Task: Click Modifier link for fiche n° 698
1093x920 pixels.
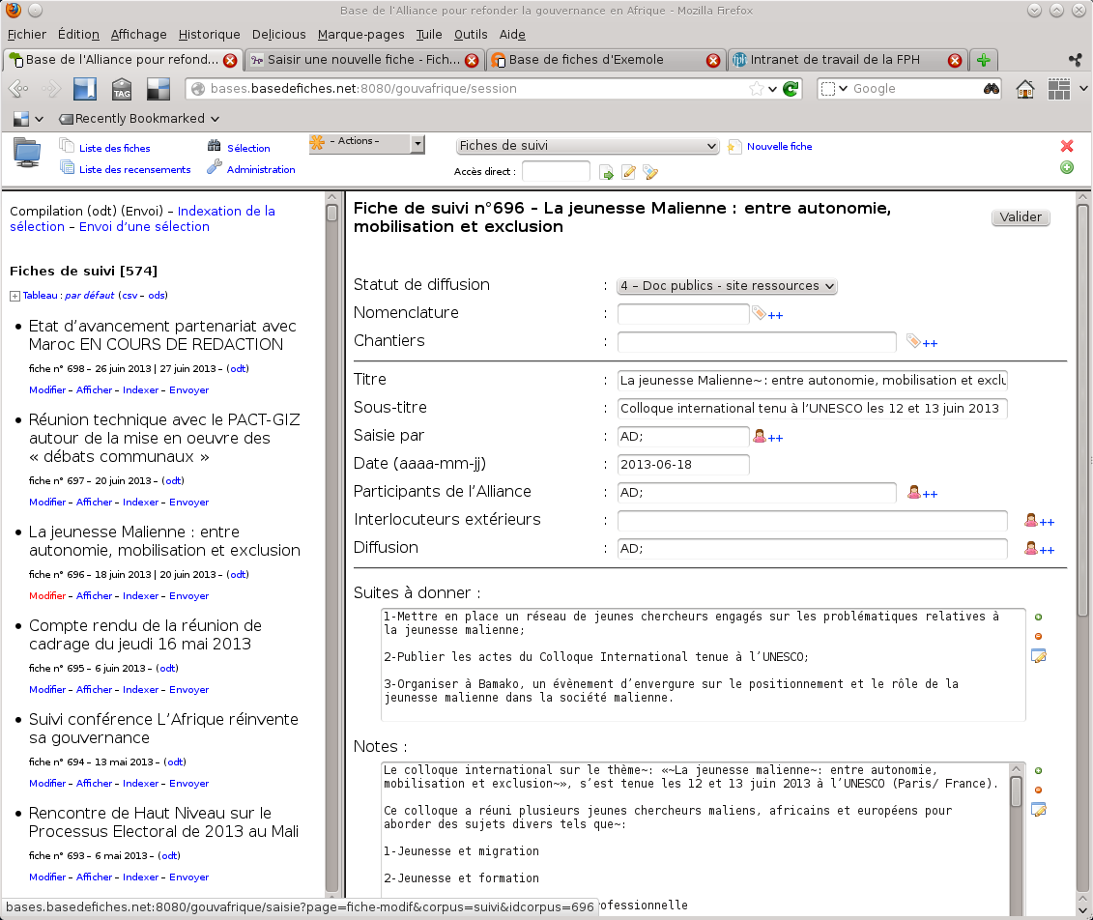Action: point(47,390)
